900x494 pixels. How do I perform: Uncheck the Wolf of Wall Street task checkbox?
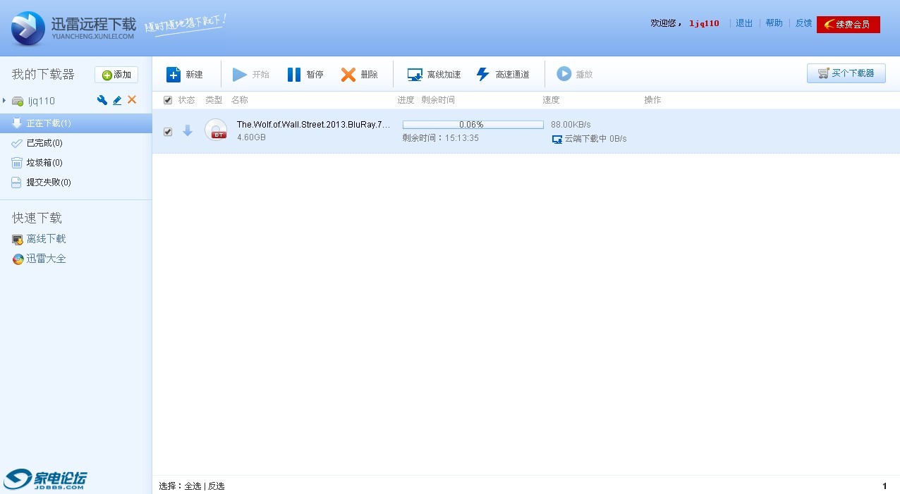(168, 132)
